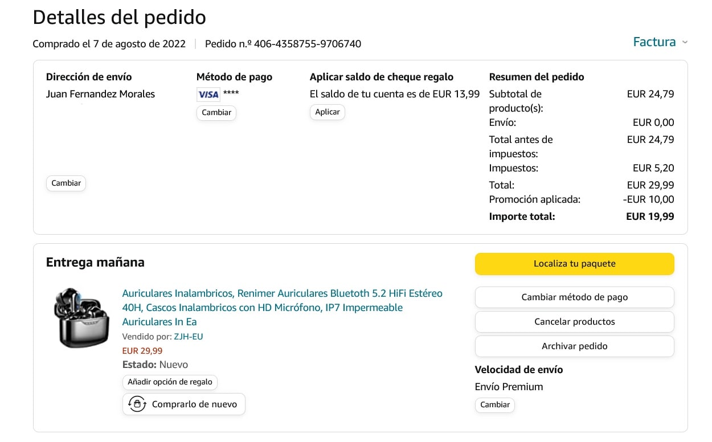
Task: Change the shipping address
Action: pyautogui.click(x=66, y=183)
